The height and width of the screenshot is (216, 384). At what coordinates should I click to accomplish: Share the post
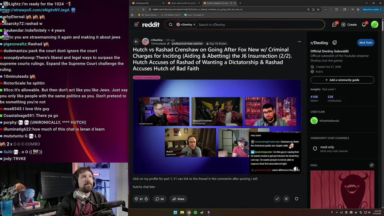[x=178, y=199]
